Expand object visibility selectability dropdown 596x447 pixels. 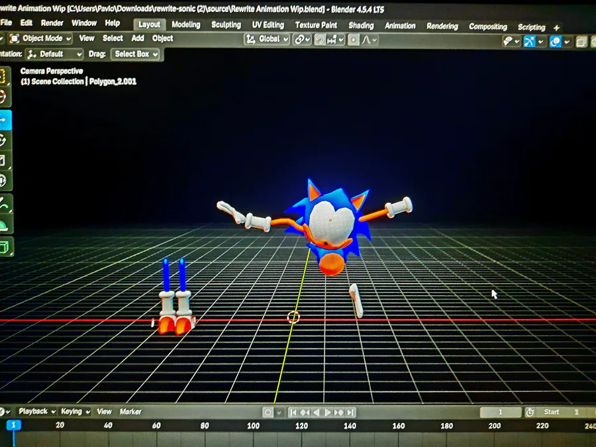click(x=511, y=40)
